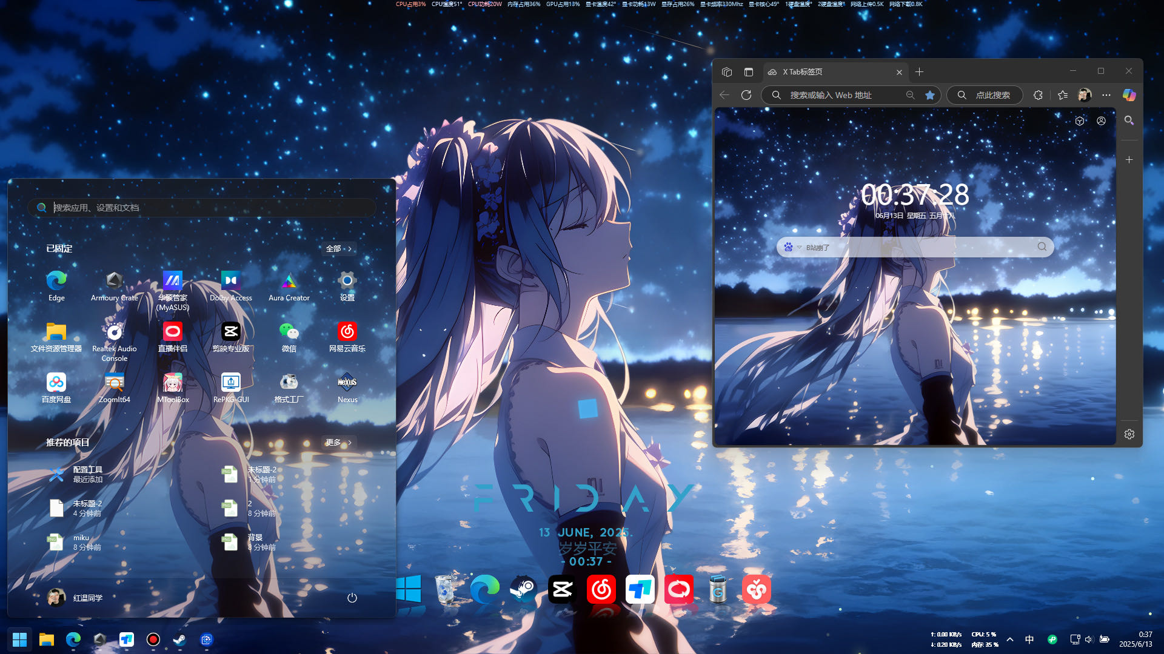This screenshot has height=654, width=1164.
Task: Open 百度网盘 pinned app
Action: 56,388
